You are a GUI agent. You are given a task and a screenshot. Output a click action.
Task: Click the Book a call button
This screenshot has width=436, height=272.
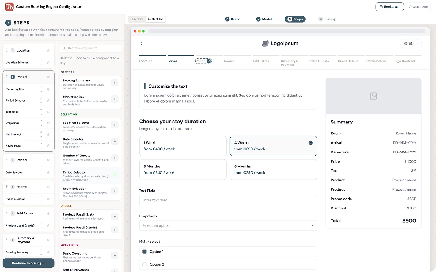pos(390,7)
